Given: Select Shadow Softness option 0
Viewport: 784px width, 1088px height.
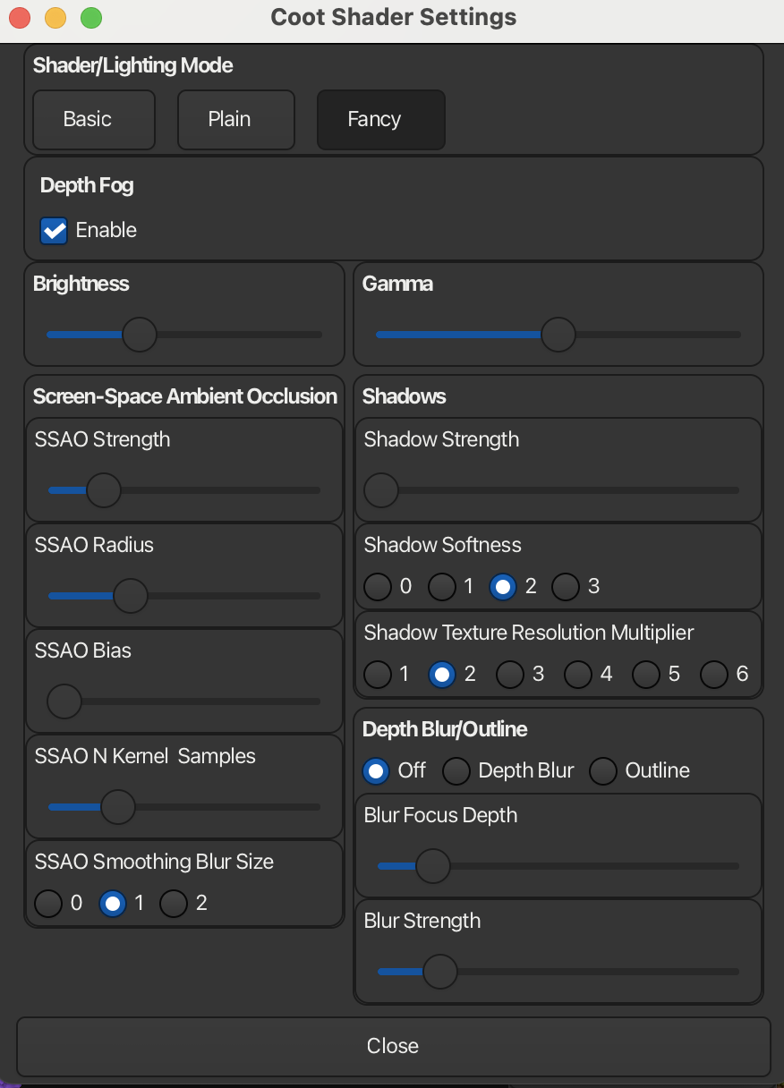Looking at the screenshot, I should (378, 587).
